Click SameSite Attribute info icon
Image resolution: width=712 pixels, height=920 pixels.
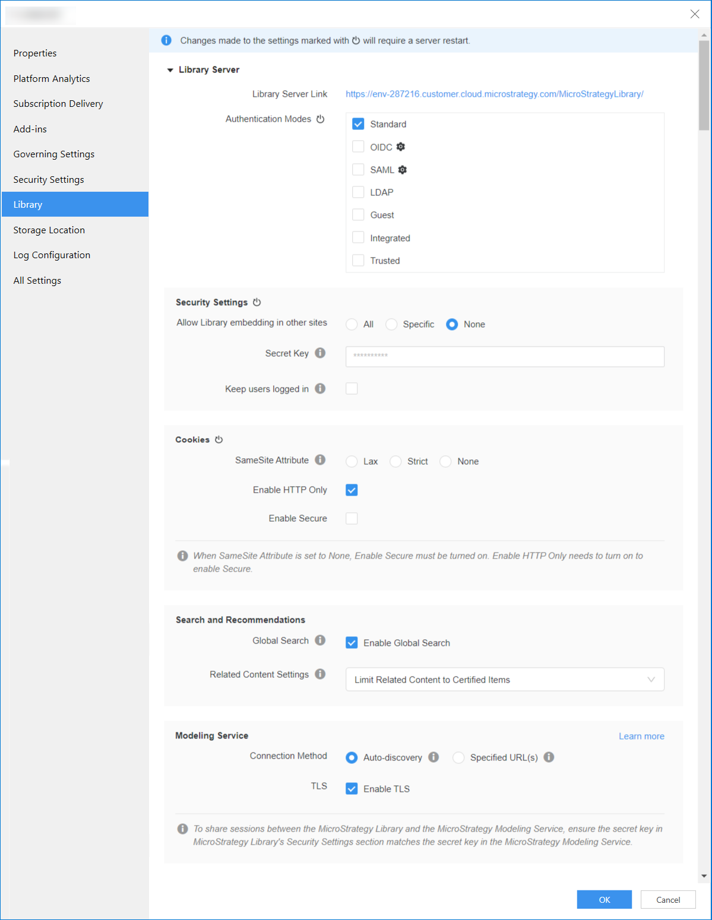tap(320, 460)
